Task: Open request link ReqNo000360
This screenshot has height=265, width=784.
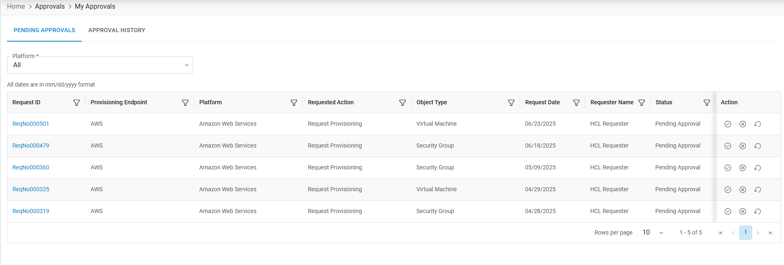Action: [31, 167]
